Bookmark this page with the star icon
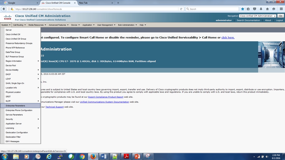This screenshot has width=285, height=160. 242,9
